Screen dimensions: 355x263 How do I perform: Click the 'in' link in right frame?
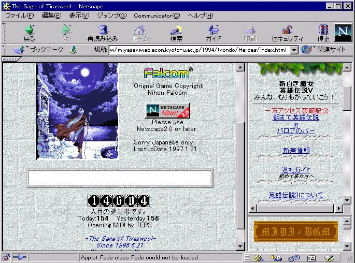pos(296,125)
